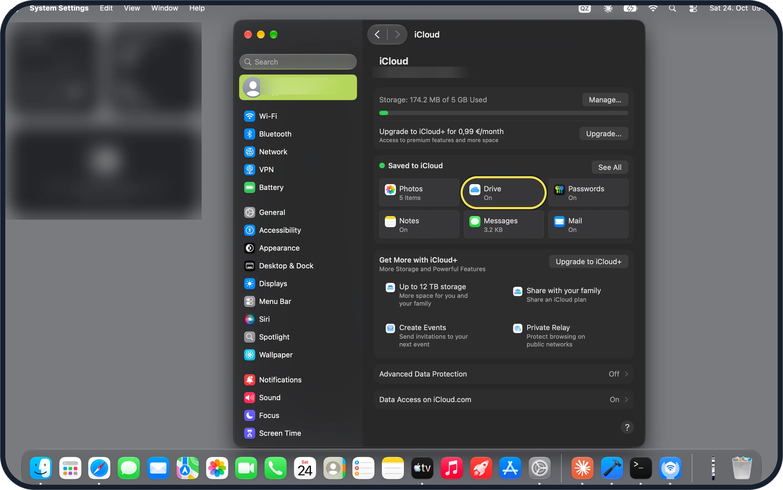Open the Messages iCloud tile
Viewport: 783px width, 490px height.
504,225
